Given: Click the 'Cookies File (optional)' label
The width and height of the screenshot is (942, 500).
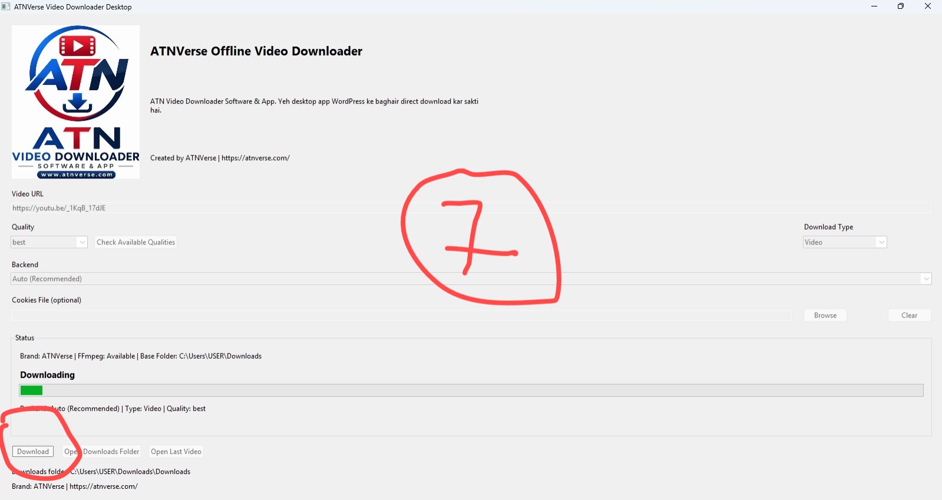Looking at the screenshot, I should coord(47,300).
